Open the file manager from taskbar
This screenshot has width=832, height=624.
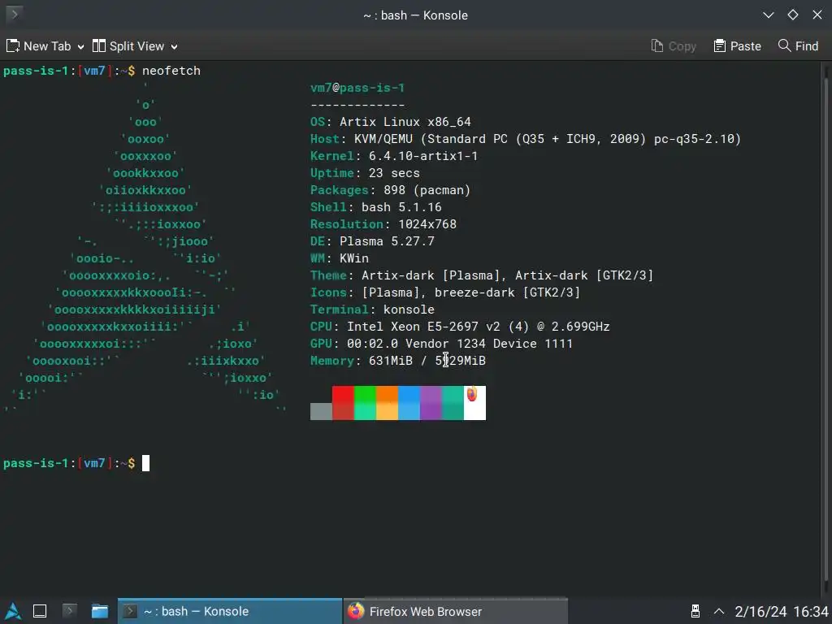pos(99,611)
